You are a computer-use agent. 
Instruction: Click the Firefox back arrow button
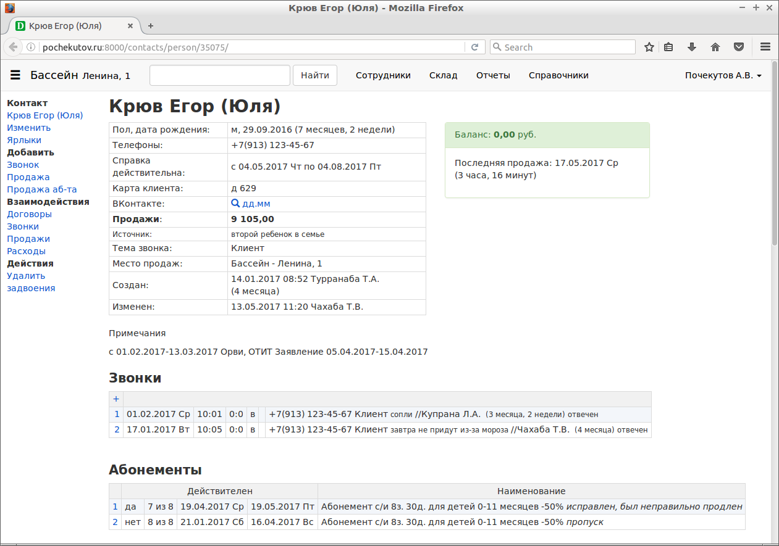12,47
